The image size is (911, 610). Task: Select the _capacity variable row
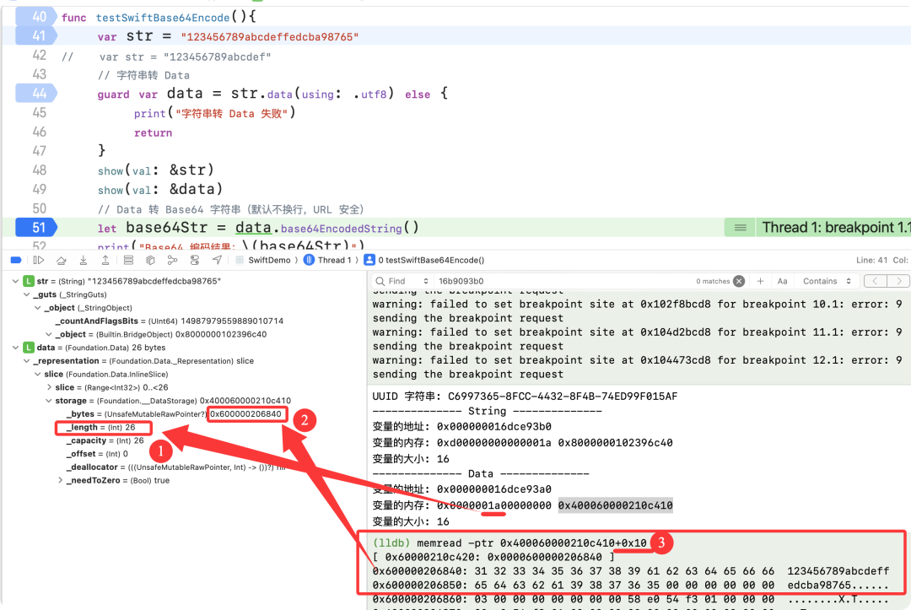[105, 441]
